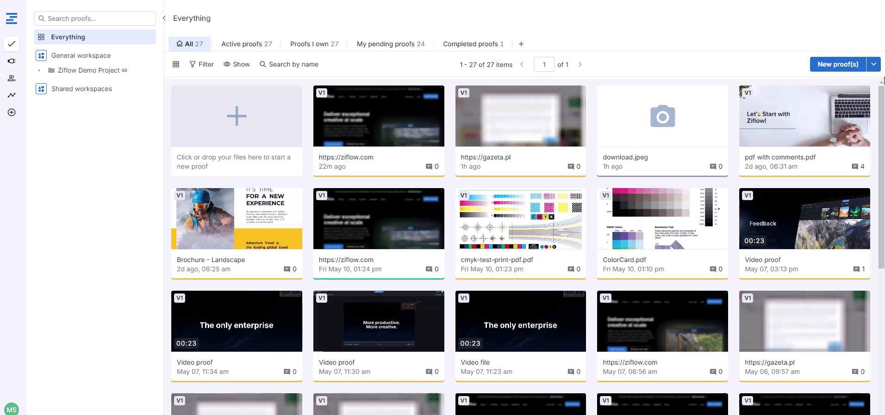Image resolution: width=885 pixels, height=415 pixels.
Task: Switch the grid view layout icon
Action: click(176, 64)
